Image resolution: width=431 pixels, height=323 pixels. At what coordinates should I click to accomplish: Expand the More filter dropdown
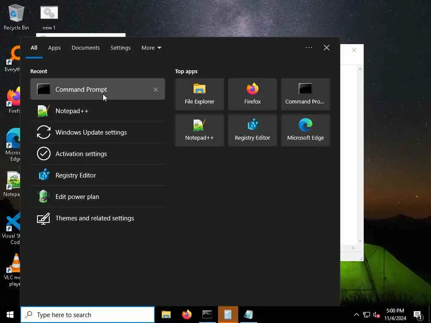click(x=151, y=48)
